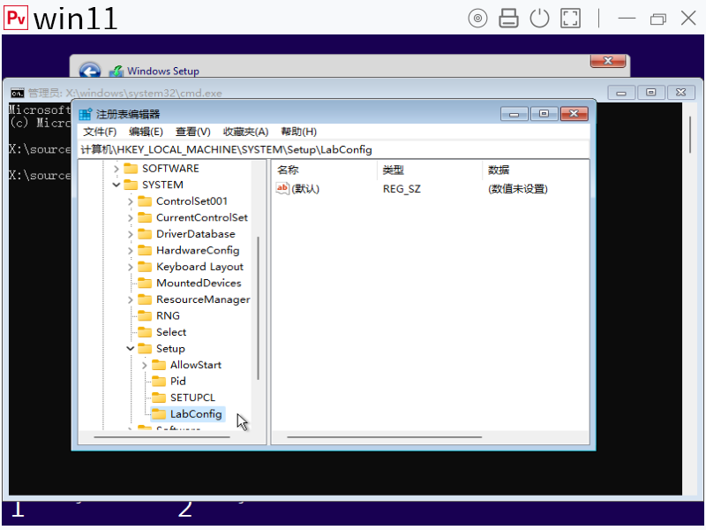706x530 pixels.
Task: Click the ResourceManager folder icon
Action: coord(145,299)
